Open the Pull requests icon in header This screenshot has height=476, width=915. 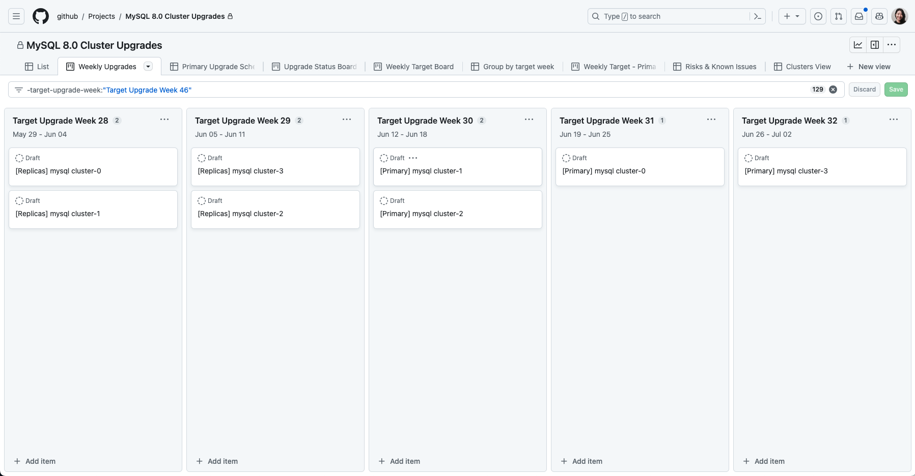839,16
